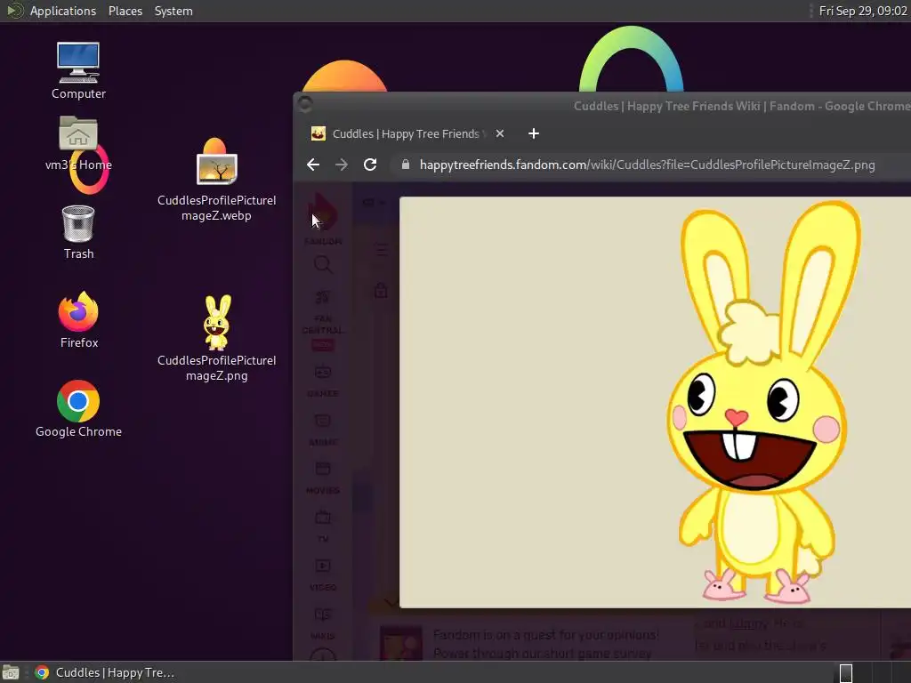The image size is (911, 683).
Task: Open Movies section in Fandom sidebar
Action: [x=322, y=478]
